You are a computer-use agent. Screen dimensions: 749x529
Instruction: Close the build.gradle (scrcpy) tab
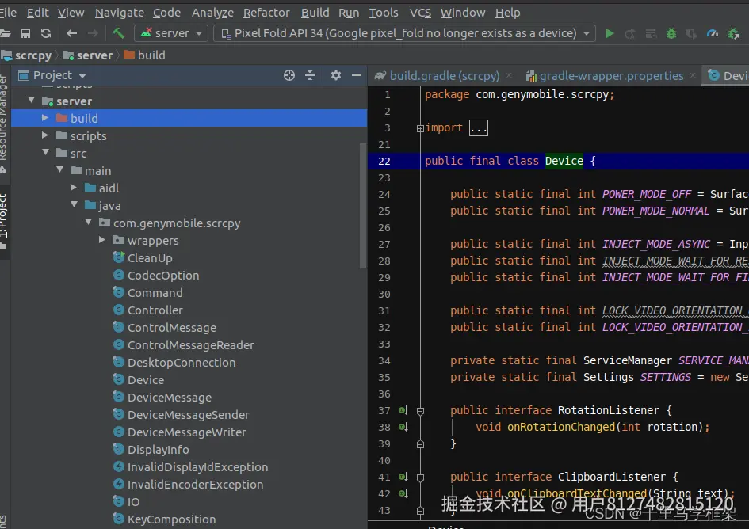(509, 75)
